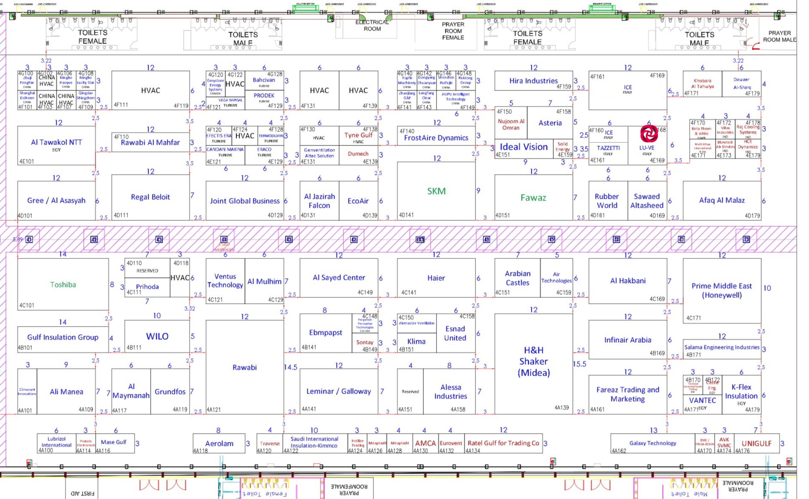Click the Fawaz booth name
Screen dimensions: 809x499
click(533, 198)
